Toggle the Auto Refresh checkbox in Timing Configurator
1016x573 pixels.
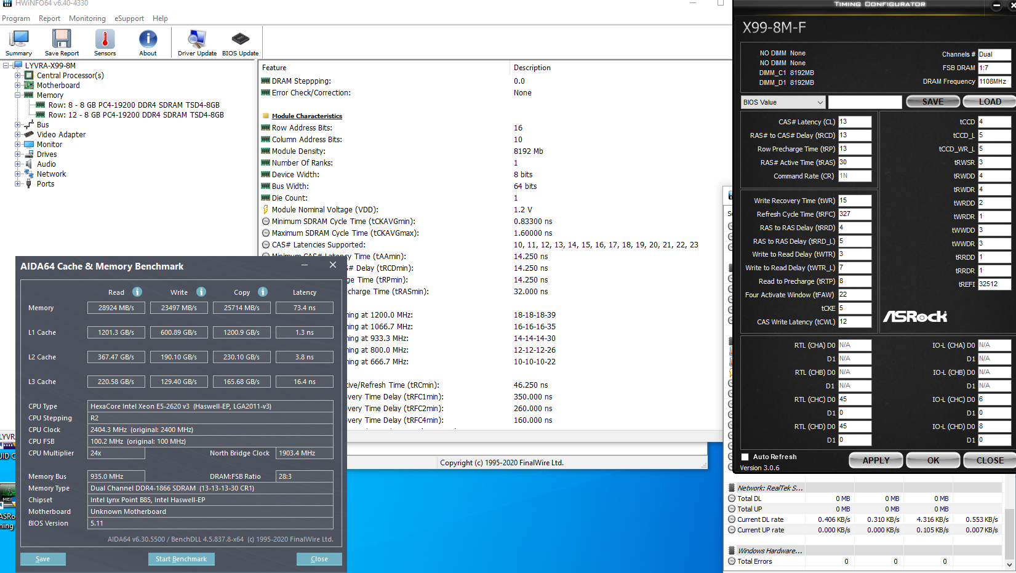click(745, 457)
